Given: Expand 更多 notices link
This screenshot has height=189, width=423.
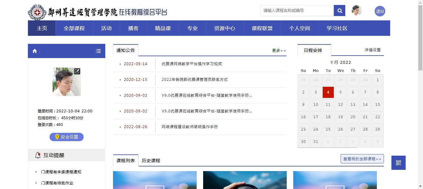Looking at the screenshot, I should (279, 51).
